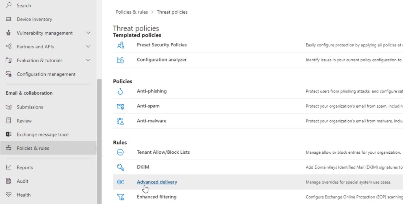
Task: Open Search in left navigation
Action: (x=24, y=6)
